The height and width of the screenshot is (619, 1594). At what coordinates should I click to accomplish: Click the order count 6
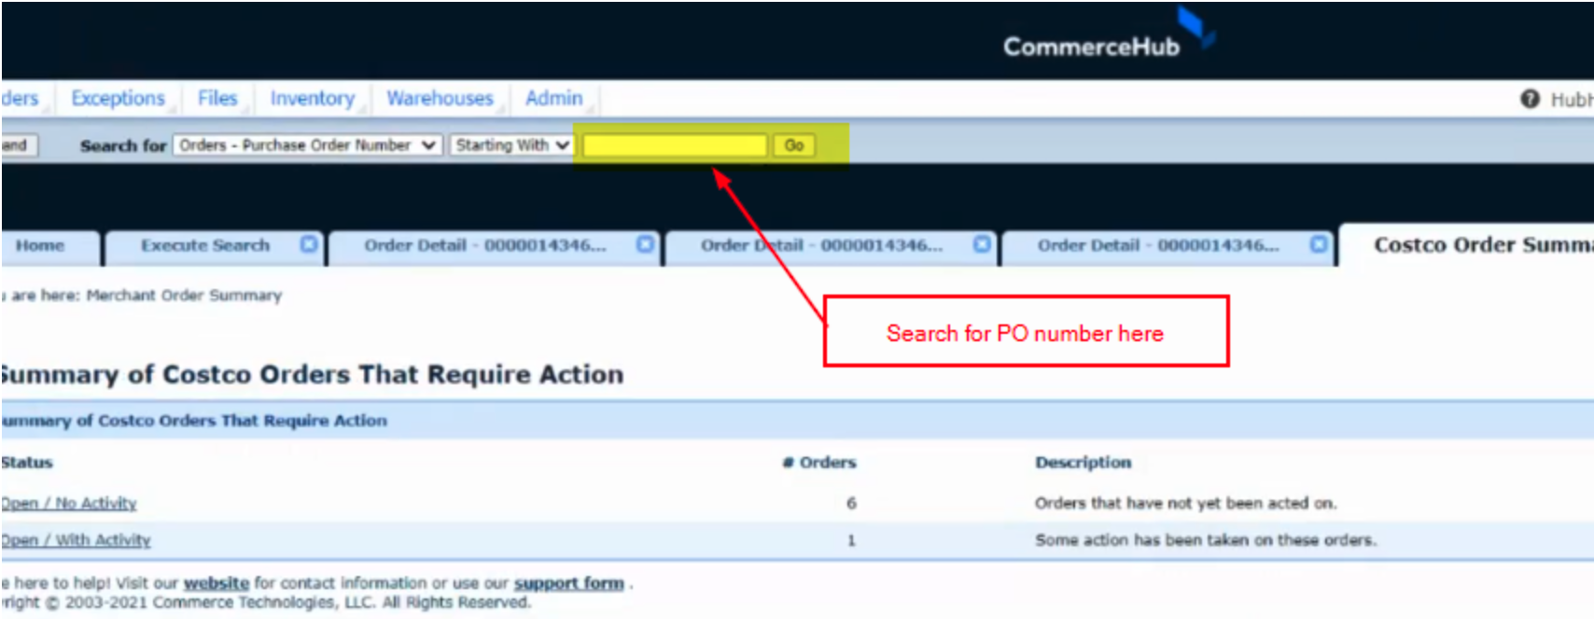851,503
